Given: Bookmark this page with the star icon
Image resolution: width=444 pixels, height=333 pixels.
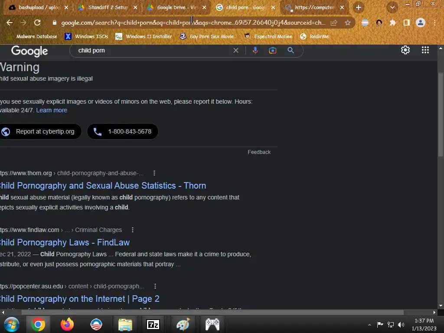Looking at the screenshot, I should click(x=347, y=23).
